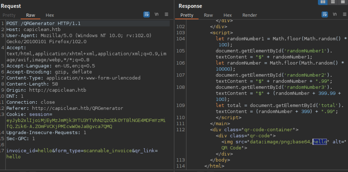This screenshot has height=172, width=348.
Task: Switch Response view to Hex tab
Action: point(227,15)
